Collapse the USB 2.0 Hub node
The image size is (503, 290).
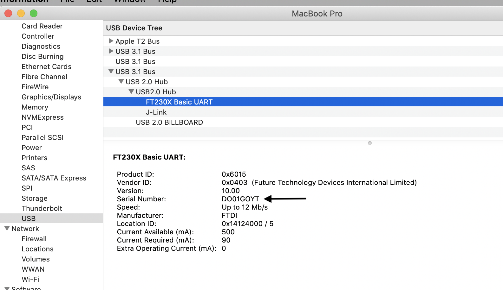(121, 81)
